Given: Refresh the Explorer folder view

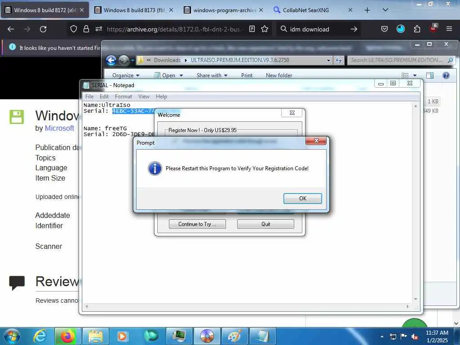Looking at the screenshot, I should pos(339,60).
